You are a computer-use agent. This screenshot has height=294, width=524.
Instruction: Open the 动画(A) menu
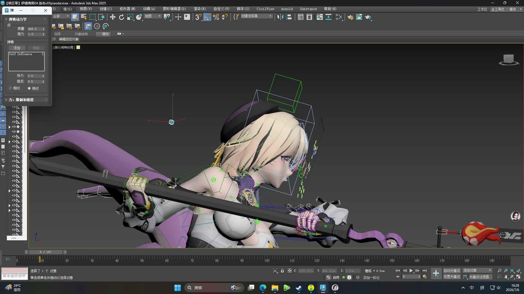click(149, 9)
